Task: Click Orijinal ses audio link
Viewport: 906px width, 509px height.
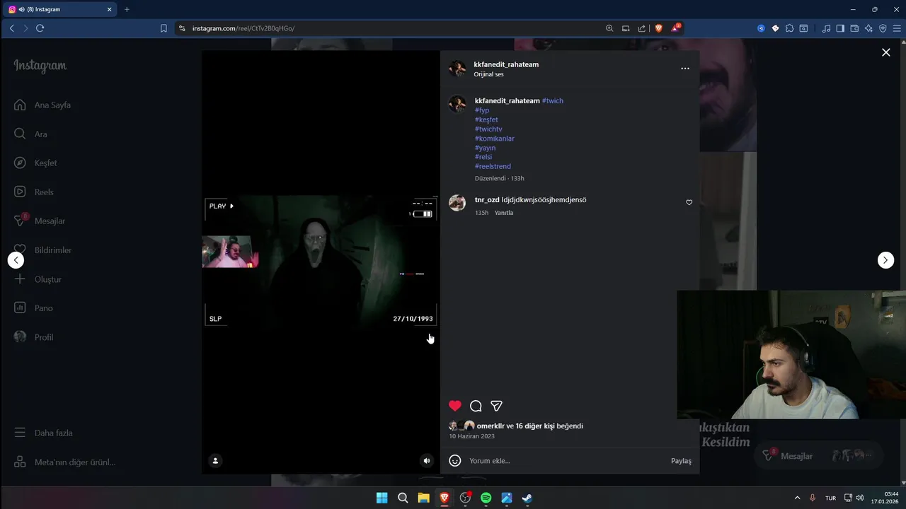Action: pyautogui.click(x=489, y=74)
